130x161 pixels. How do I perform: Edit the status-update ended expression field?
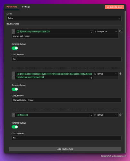pos(54,76)
